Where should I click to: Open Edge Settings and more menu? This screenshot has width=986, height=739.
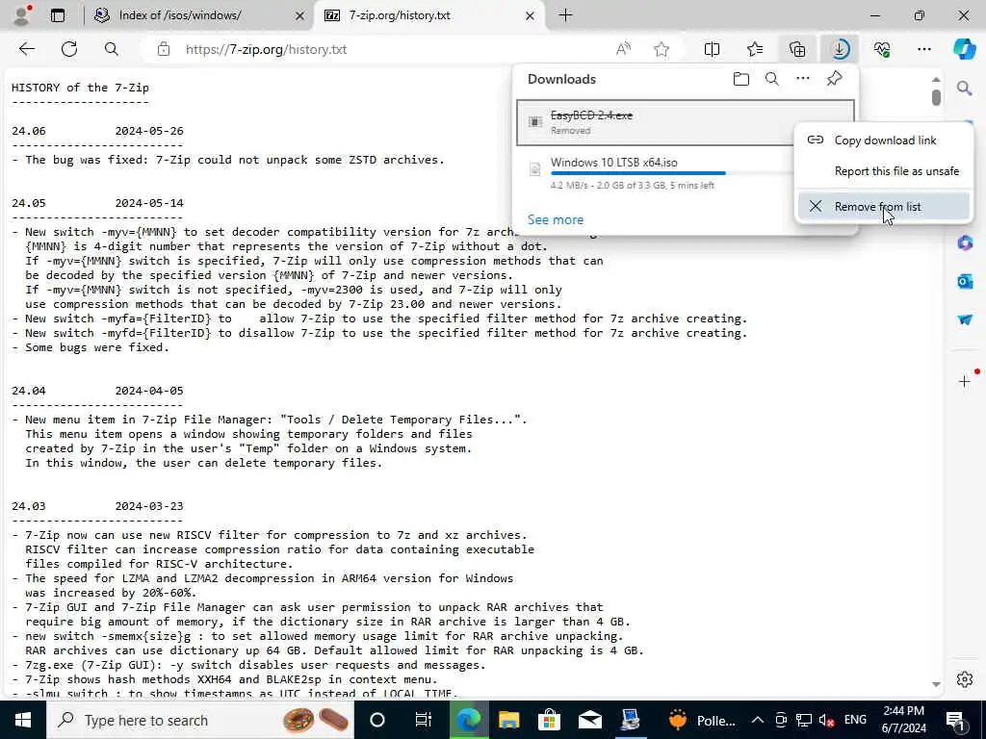(923, 49)
